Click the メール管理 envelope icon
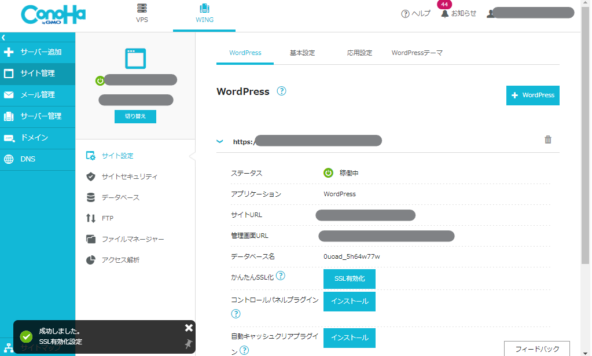The height and width of the screenshot is (356, 592). click(x=9, y=95)
